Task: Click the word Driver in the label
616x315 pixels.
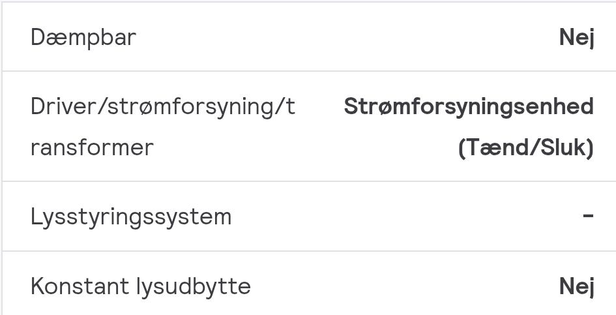Action: (x=63, y=106)
